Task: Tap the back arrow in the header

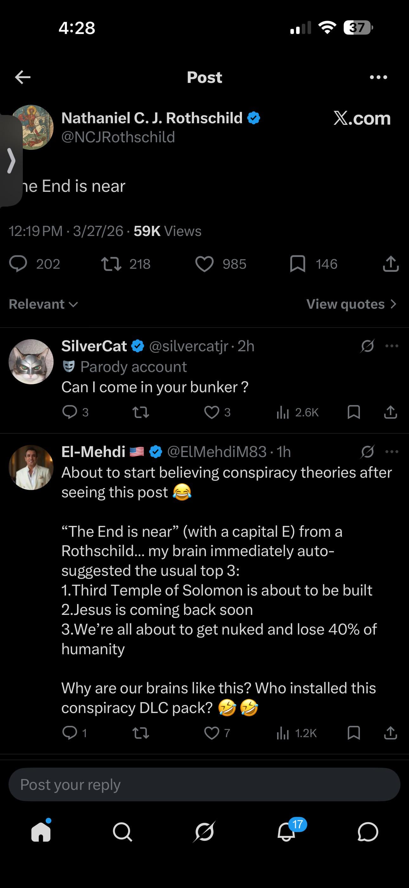Action: [x=23, y=77]
